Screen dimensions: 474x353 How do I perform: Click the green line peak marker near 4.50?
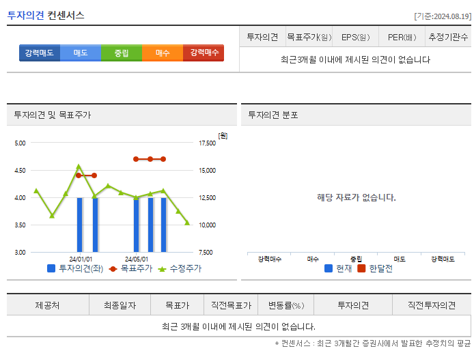[x=79, y=166]
